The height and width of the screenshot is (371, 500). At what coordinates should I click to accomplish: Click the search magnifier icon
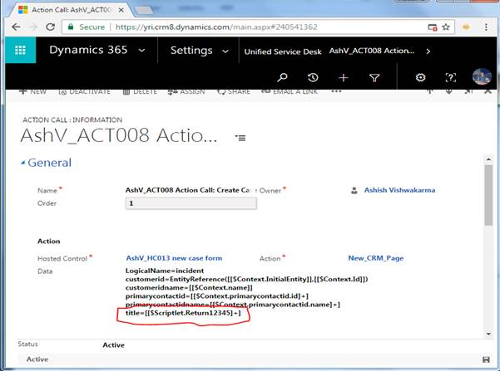[x=282, y=77]
